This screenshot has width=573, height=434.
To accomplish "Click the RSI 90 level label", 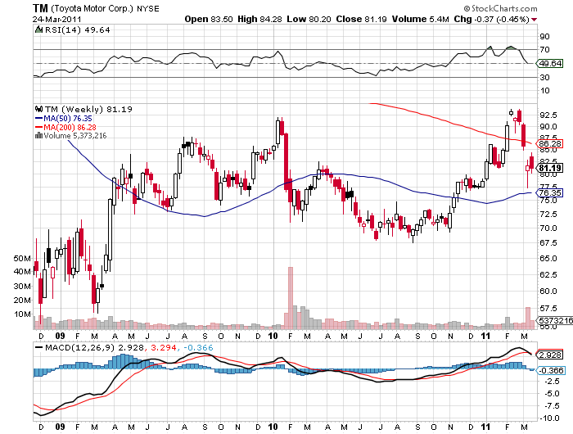I will [544, 36].
